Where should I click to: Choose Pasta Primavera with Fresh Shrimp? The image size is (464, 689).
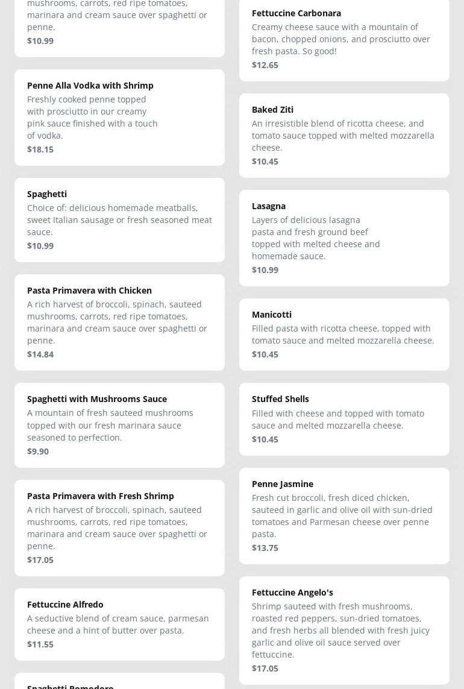[101, 496]
